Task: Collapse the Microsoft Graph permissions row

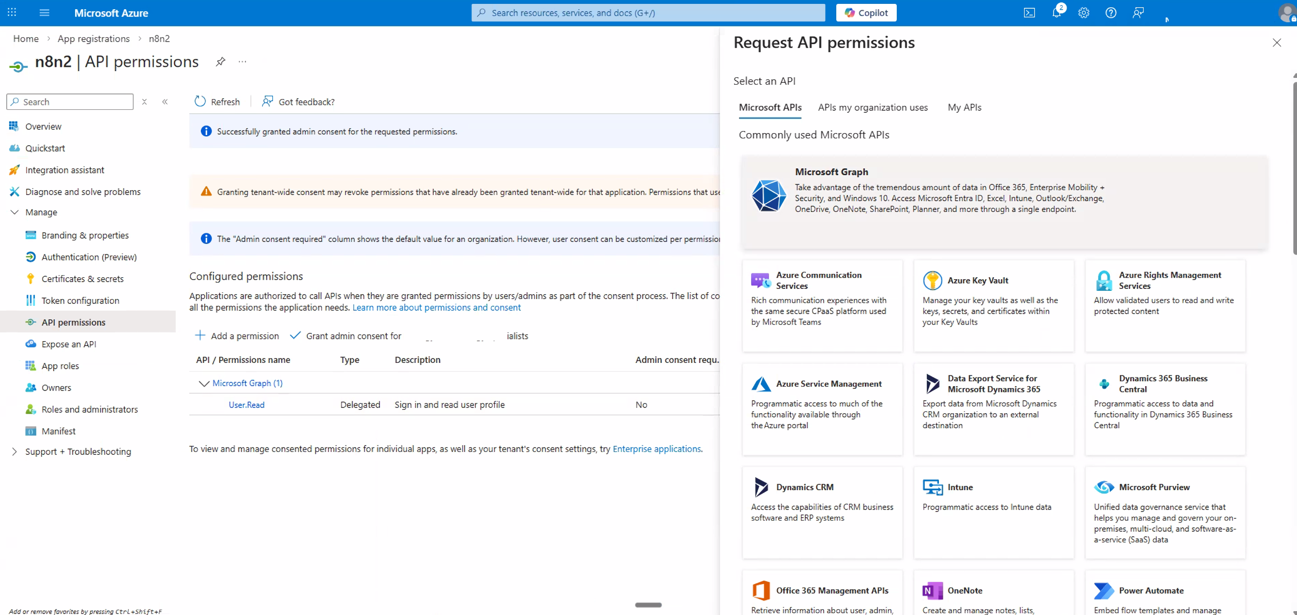Action: pos(203,383)
